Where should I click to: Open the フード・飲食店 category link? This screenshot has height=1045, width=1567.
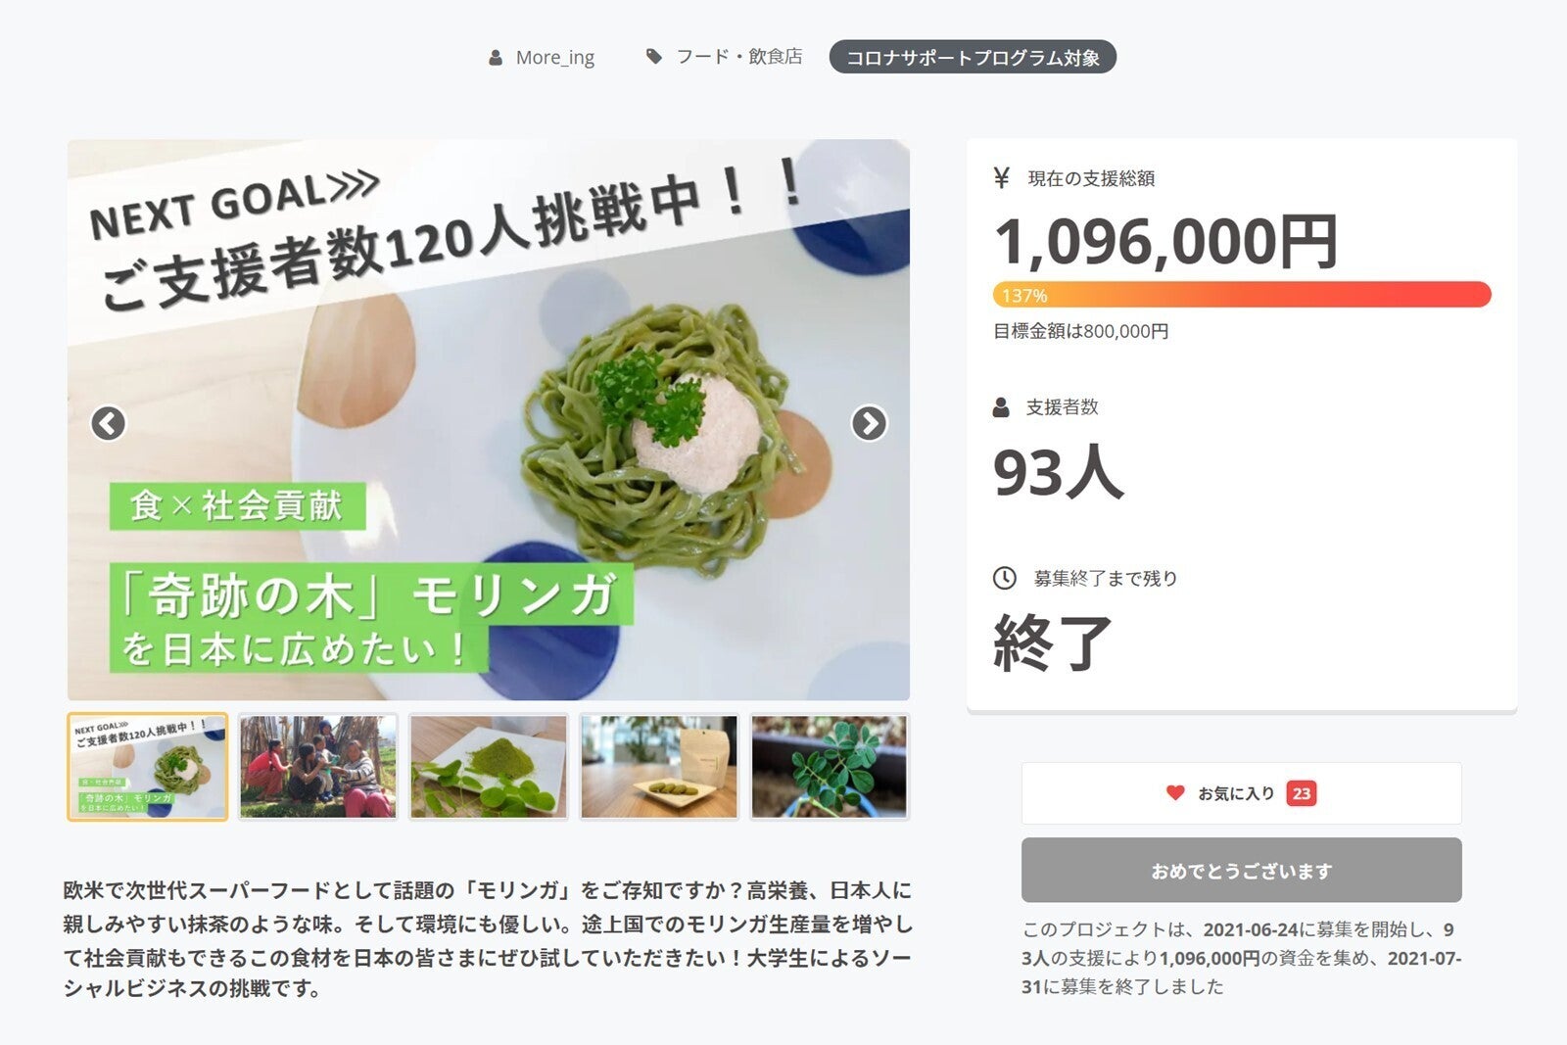739,57
